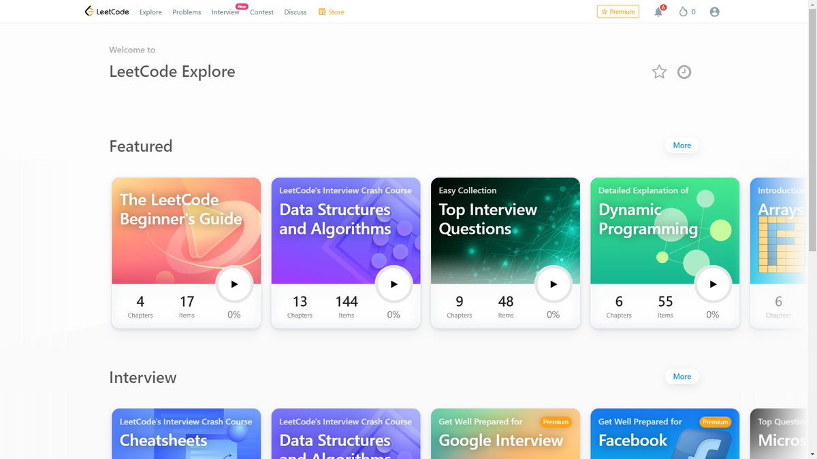Play the Dynamic Programming card

pos(713,284)
